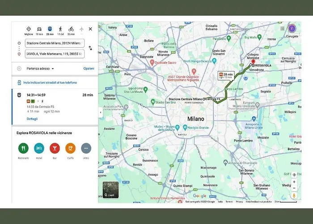This screenshot has height=224, width=313.
Task: Open the Partenza adesso departure dropdown
Action: [40, 69]
